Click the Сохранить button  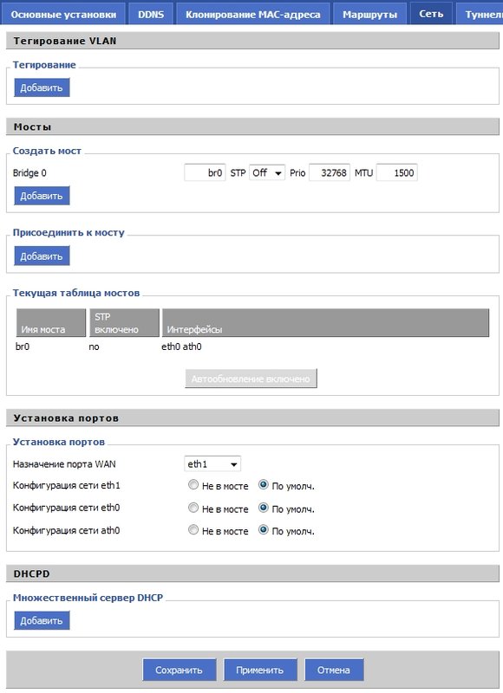coord(180,670)
